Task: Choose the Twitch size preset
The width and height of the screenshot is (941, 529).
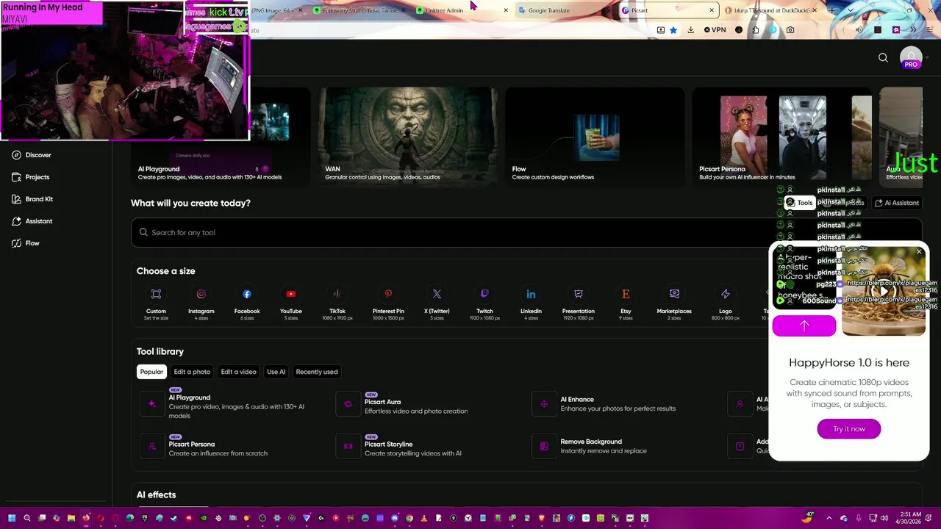Action: pyautogui.click(x=484, y=303)
